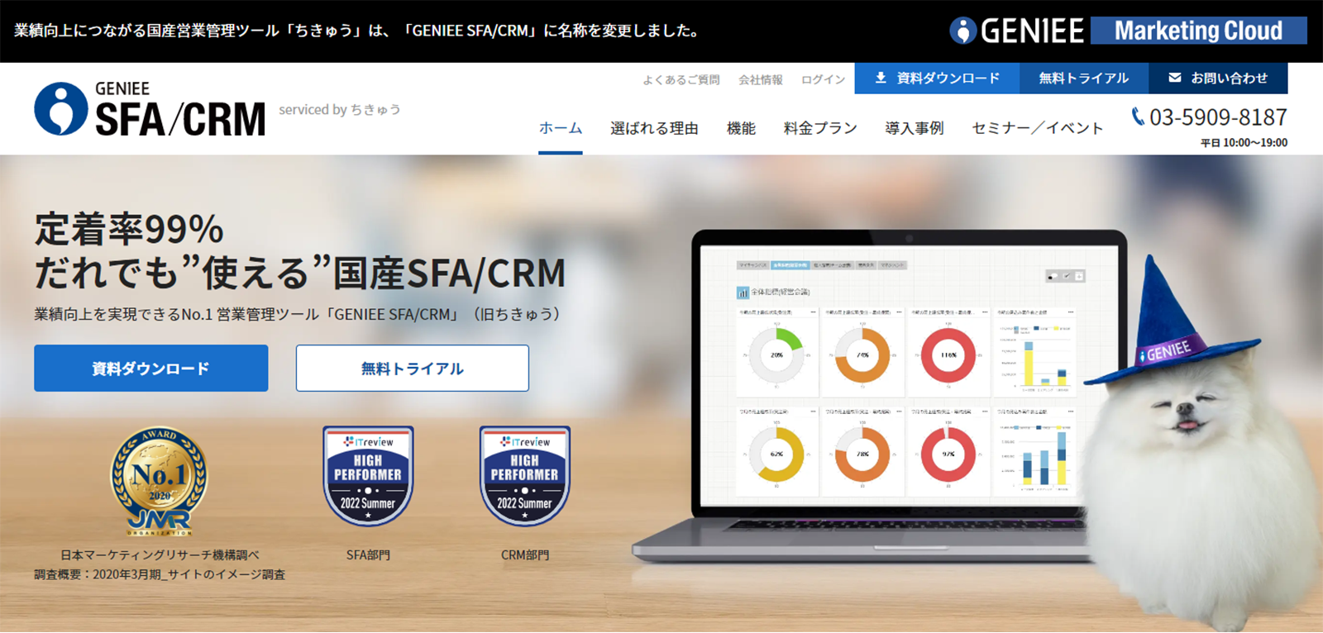
Task: Click the お問い合わせ button
Action: [1218, 78]
